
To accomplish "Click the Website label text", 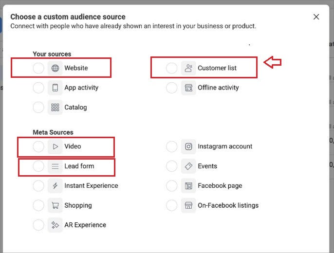I will pyautogui.click(x=76, y=68).
